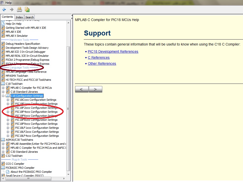Open page setup from the help toolbar
The height and width of the screenshot is (182, 243).
coord(27,10)
